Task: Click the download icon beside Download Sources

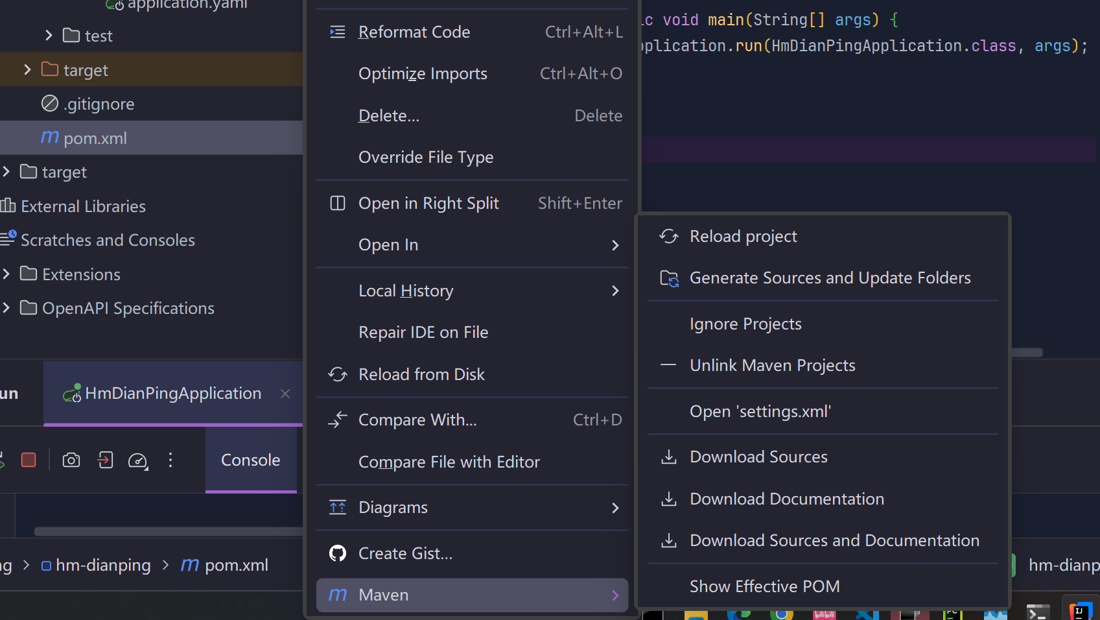Action: [x=669, y=457]
